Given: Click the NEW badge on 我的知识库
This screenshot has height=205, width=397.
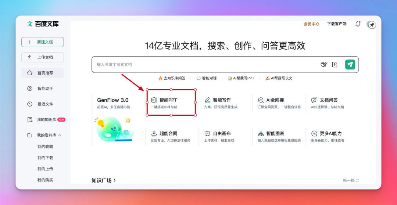Looking at the screenshot, I should coord(61,120).
